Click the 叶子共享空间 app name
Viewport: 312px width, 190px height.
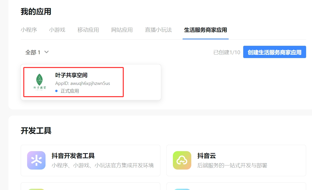71,75
